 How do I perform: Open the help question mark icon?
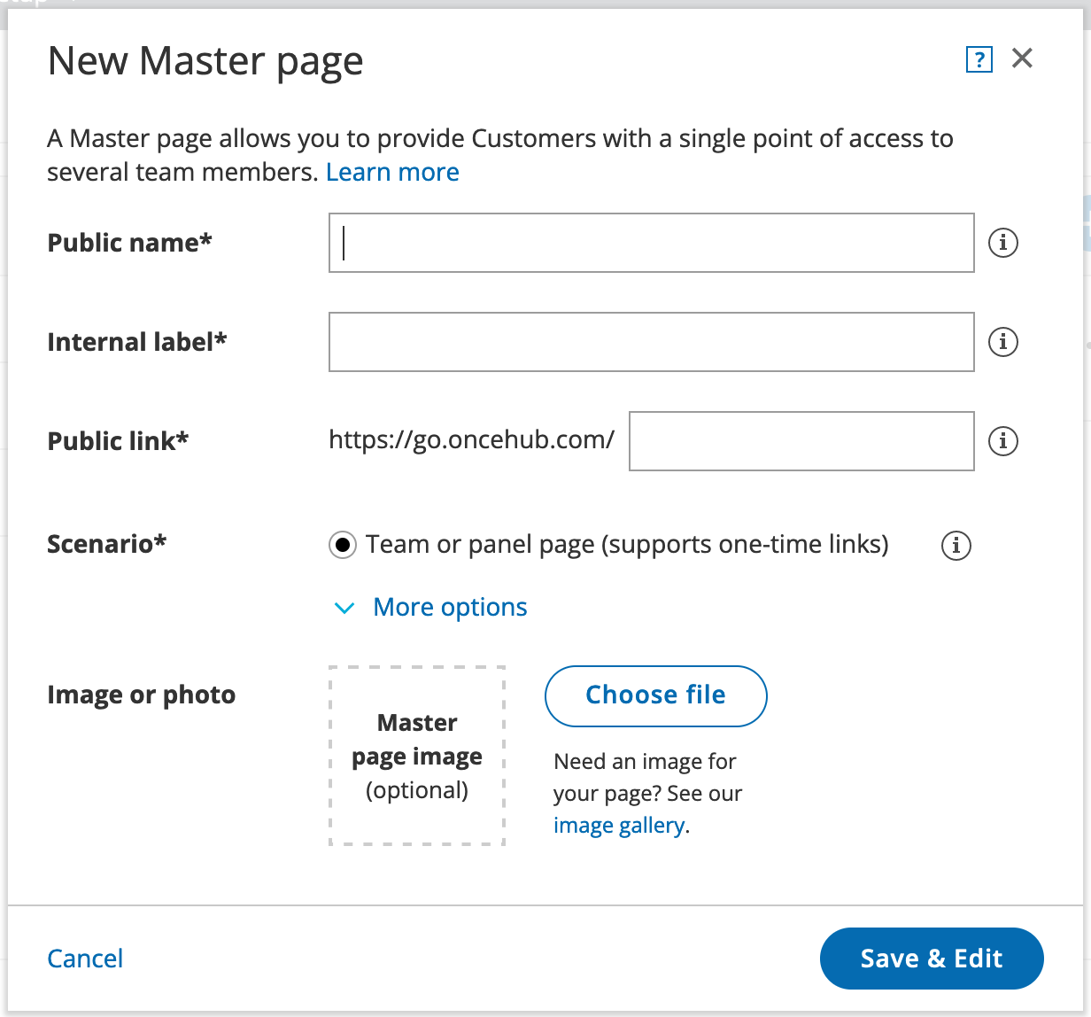[x=979, y=59]
